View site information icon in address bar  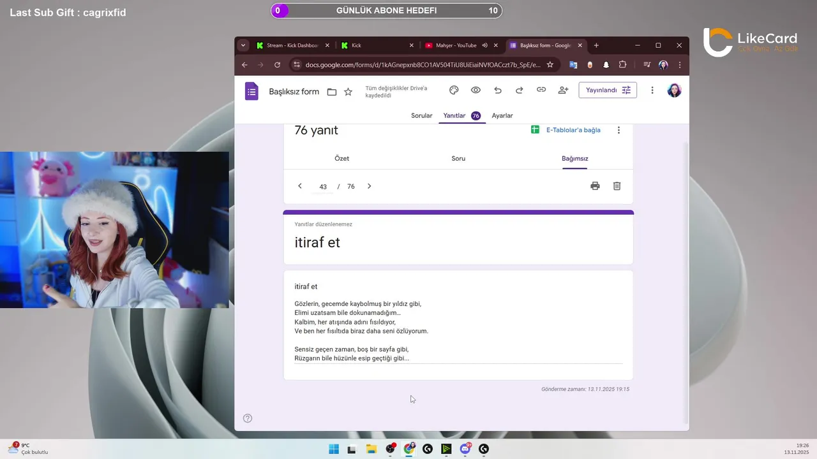click(x=296, y=64)
